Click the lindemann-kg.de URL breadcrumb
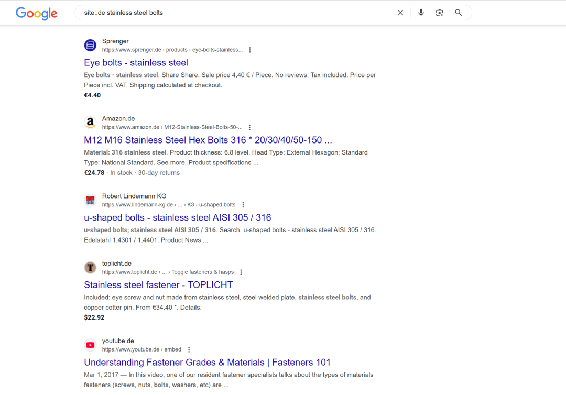This screenshot has height=395, width=566. 169,205
